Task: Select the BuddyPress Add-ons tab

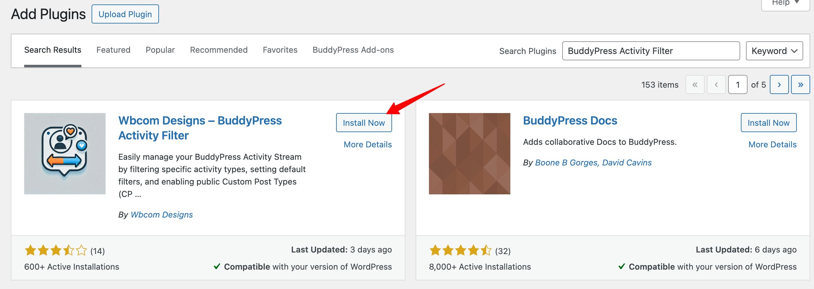Action: 353,50
